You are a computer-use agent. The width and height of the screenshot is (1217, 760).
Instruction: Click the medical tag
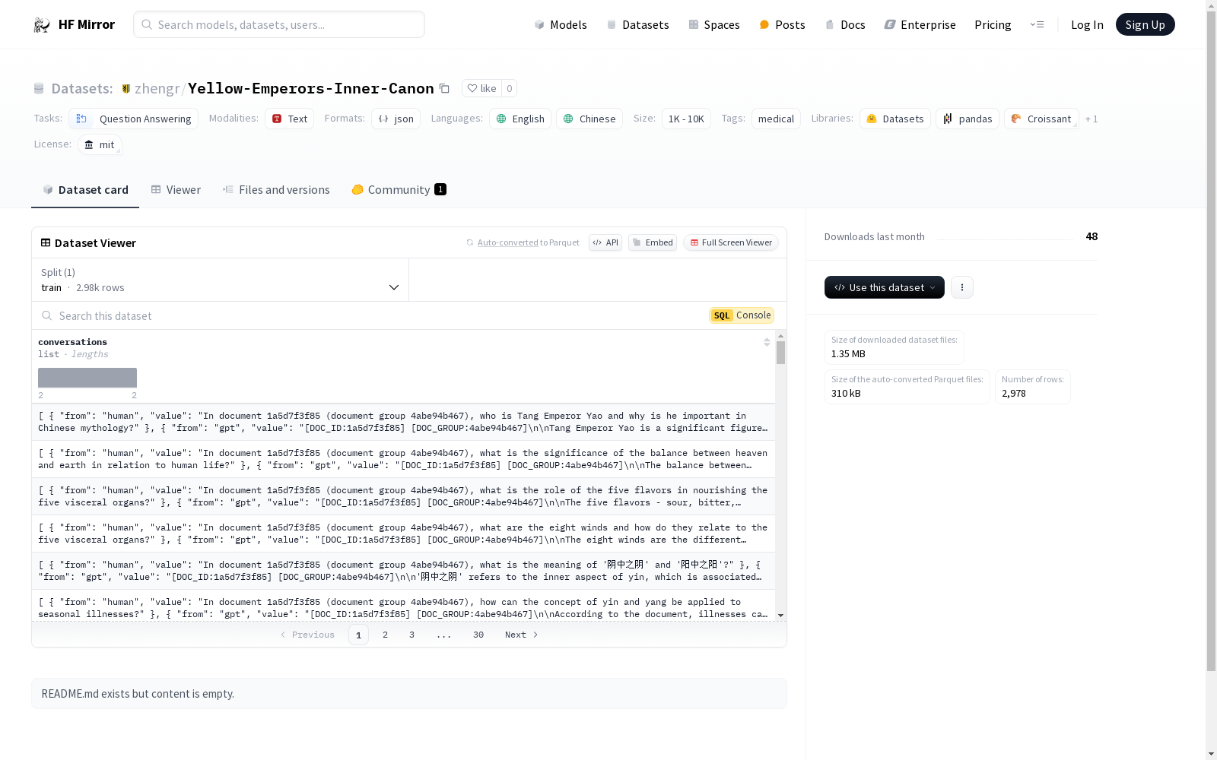coord(776,119)
